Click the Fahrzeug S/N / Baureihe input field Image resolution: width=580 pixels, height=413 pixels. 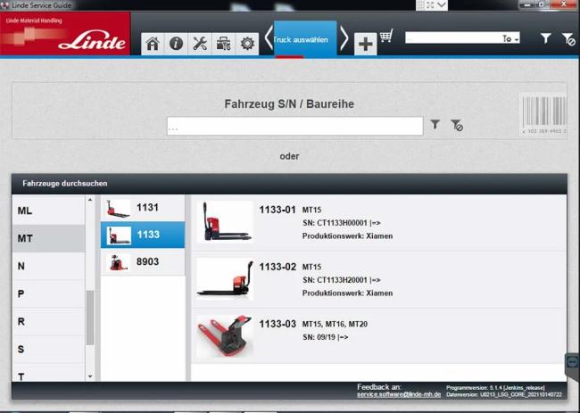tap(294, 127)
